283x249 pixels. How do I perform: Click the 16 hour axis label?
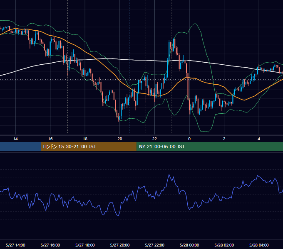(x=50, y=139)
